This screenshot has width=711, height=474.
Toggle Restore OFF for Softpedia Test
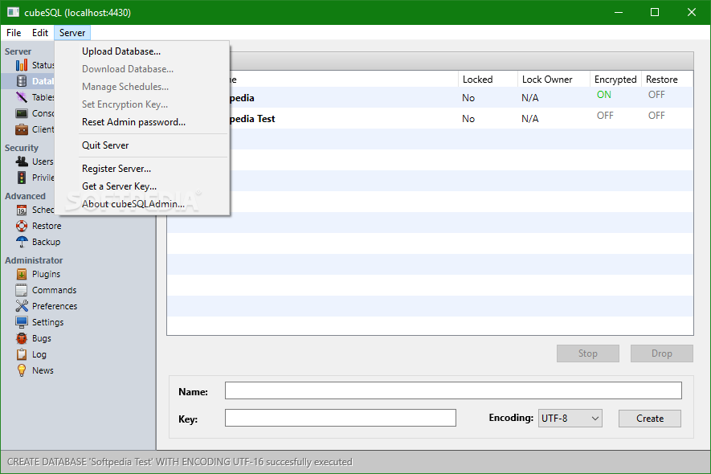tap(656, 116)
